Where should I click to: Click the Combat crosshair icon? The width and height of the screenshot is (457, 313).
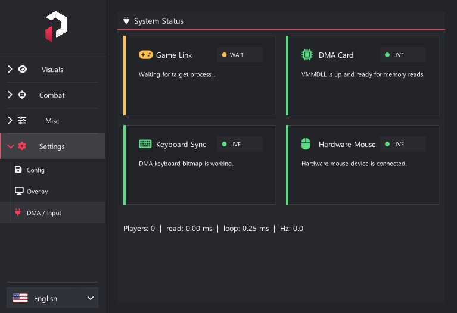22,95
